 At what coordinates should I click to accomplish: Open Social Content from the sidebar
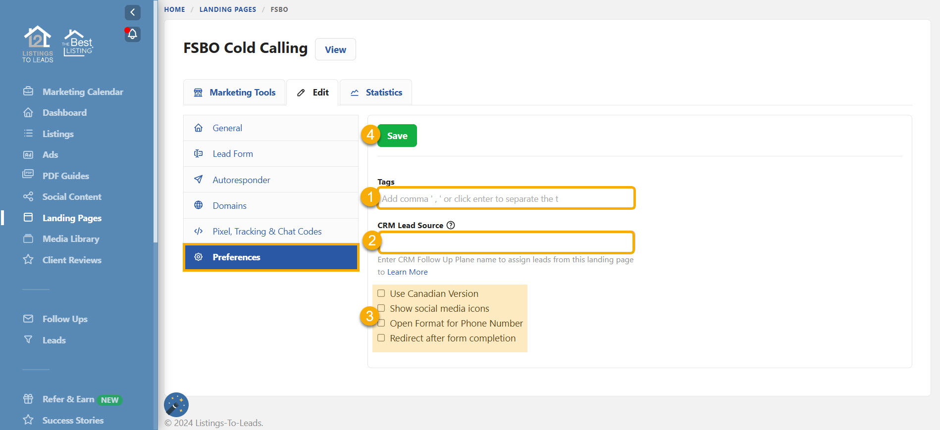[x=71, y=197]
